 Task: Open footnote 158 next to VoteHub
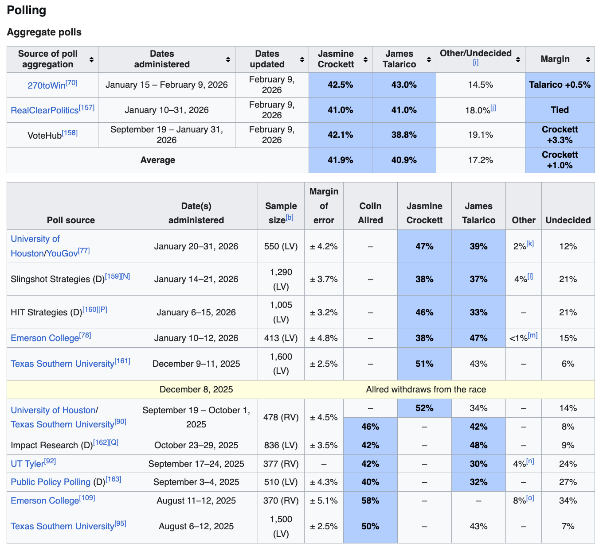(x=70, y=133)
